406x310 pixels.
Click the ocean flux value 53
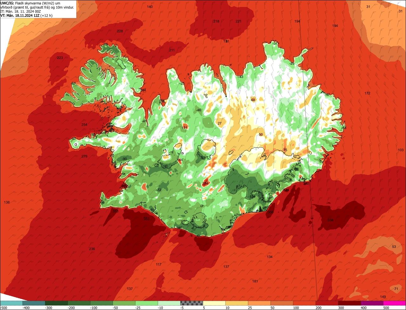tap(394, 247)
